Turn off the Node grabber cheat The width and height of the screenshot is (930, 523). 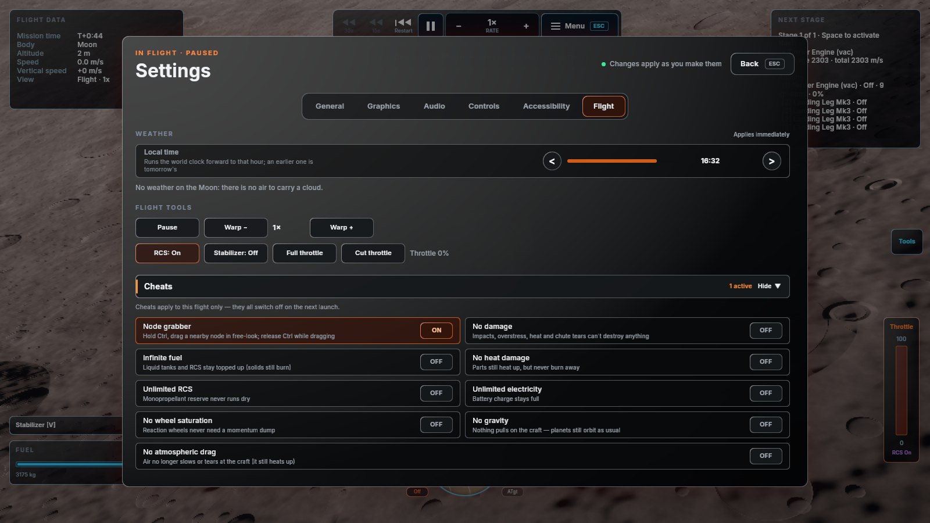tap(437, 331)
